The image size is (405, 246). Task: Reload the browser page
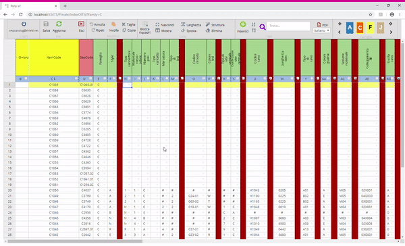(21, 14)
